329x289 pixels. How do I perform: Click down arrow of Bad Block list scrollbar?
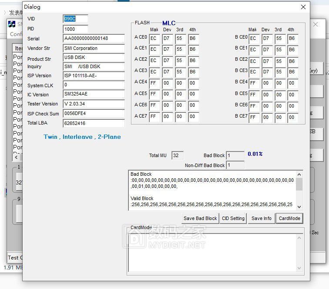pyautogui.click(x=299, y=207)
